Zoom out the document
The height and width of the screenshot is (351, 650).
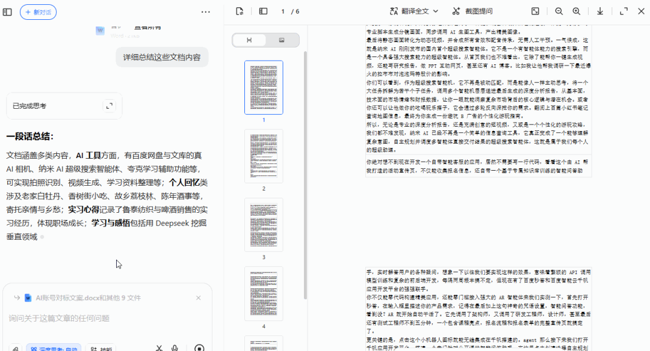(559, 11)
